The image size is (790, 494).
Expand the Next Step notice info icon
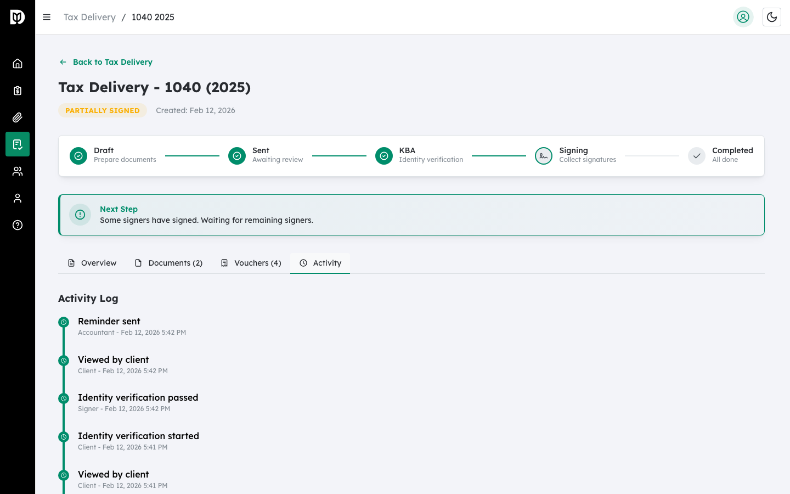pos(80,215)
